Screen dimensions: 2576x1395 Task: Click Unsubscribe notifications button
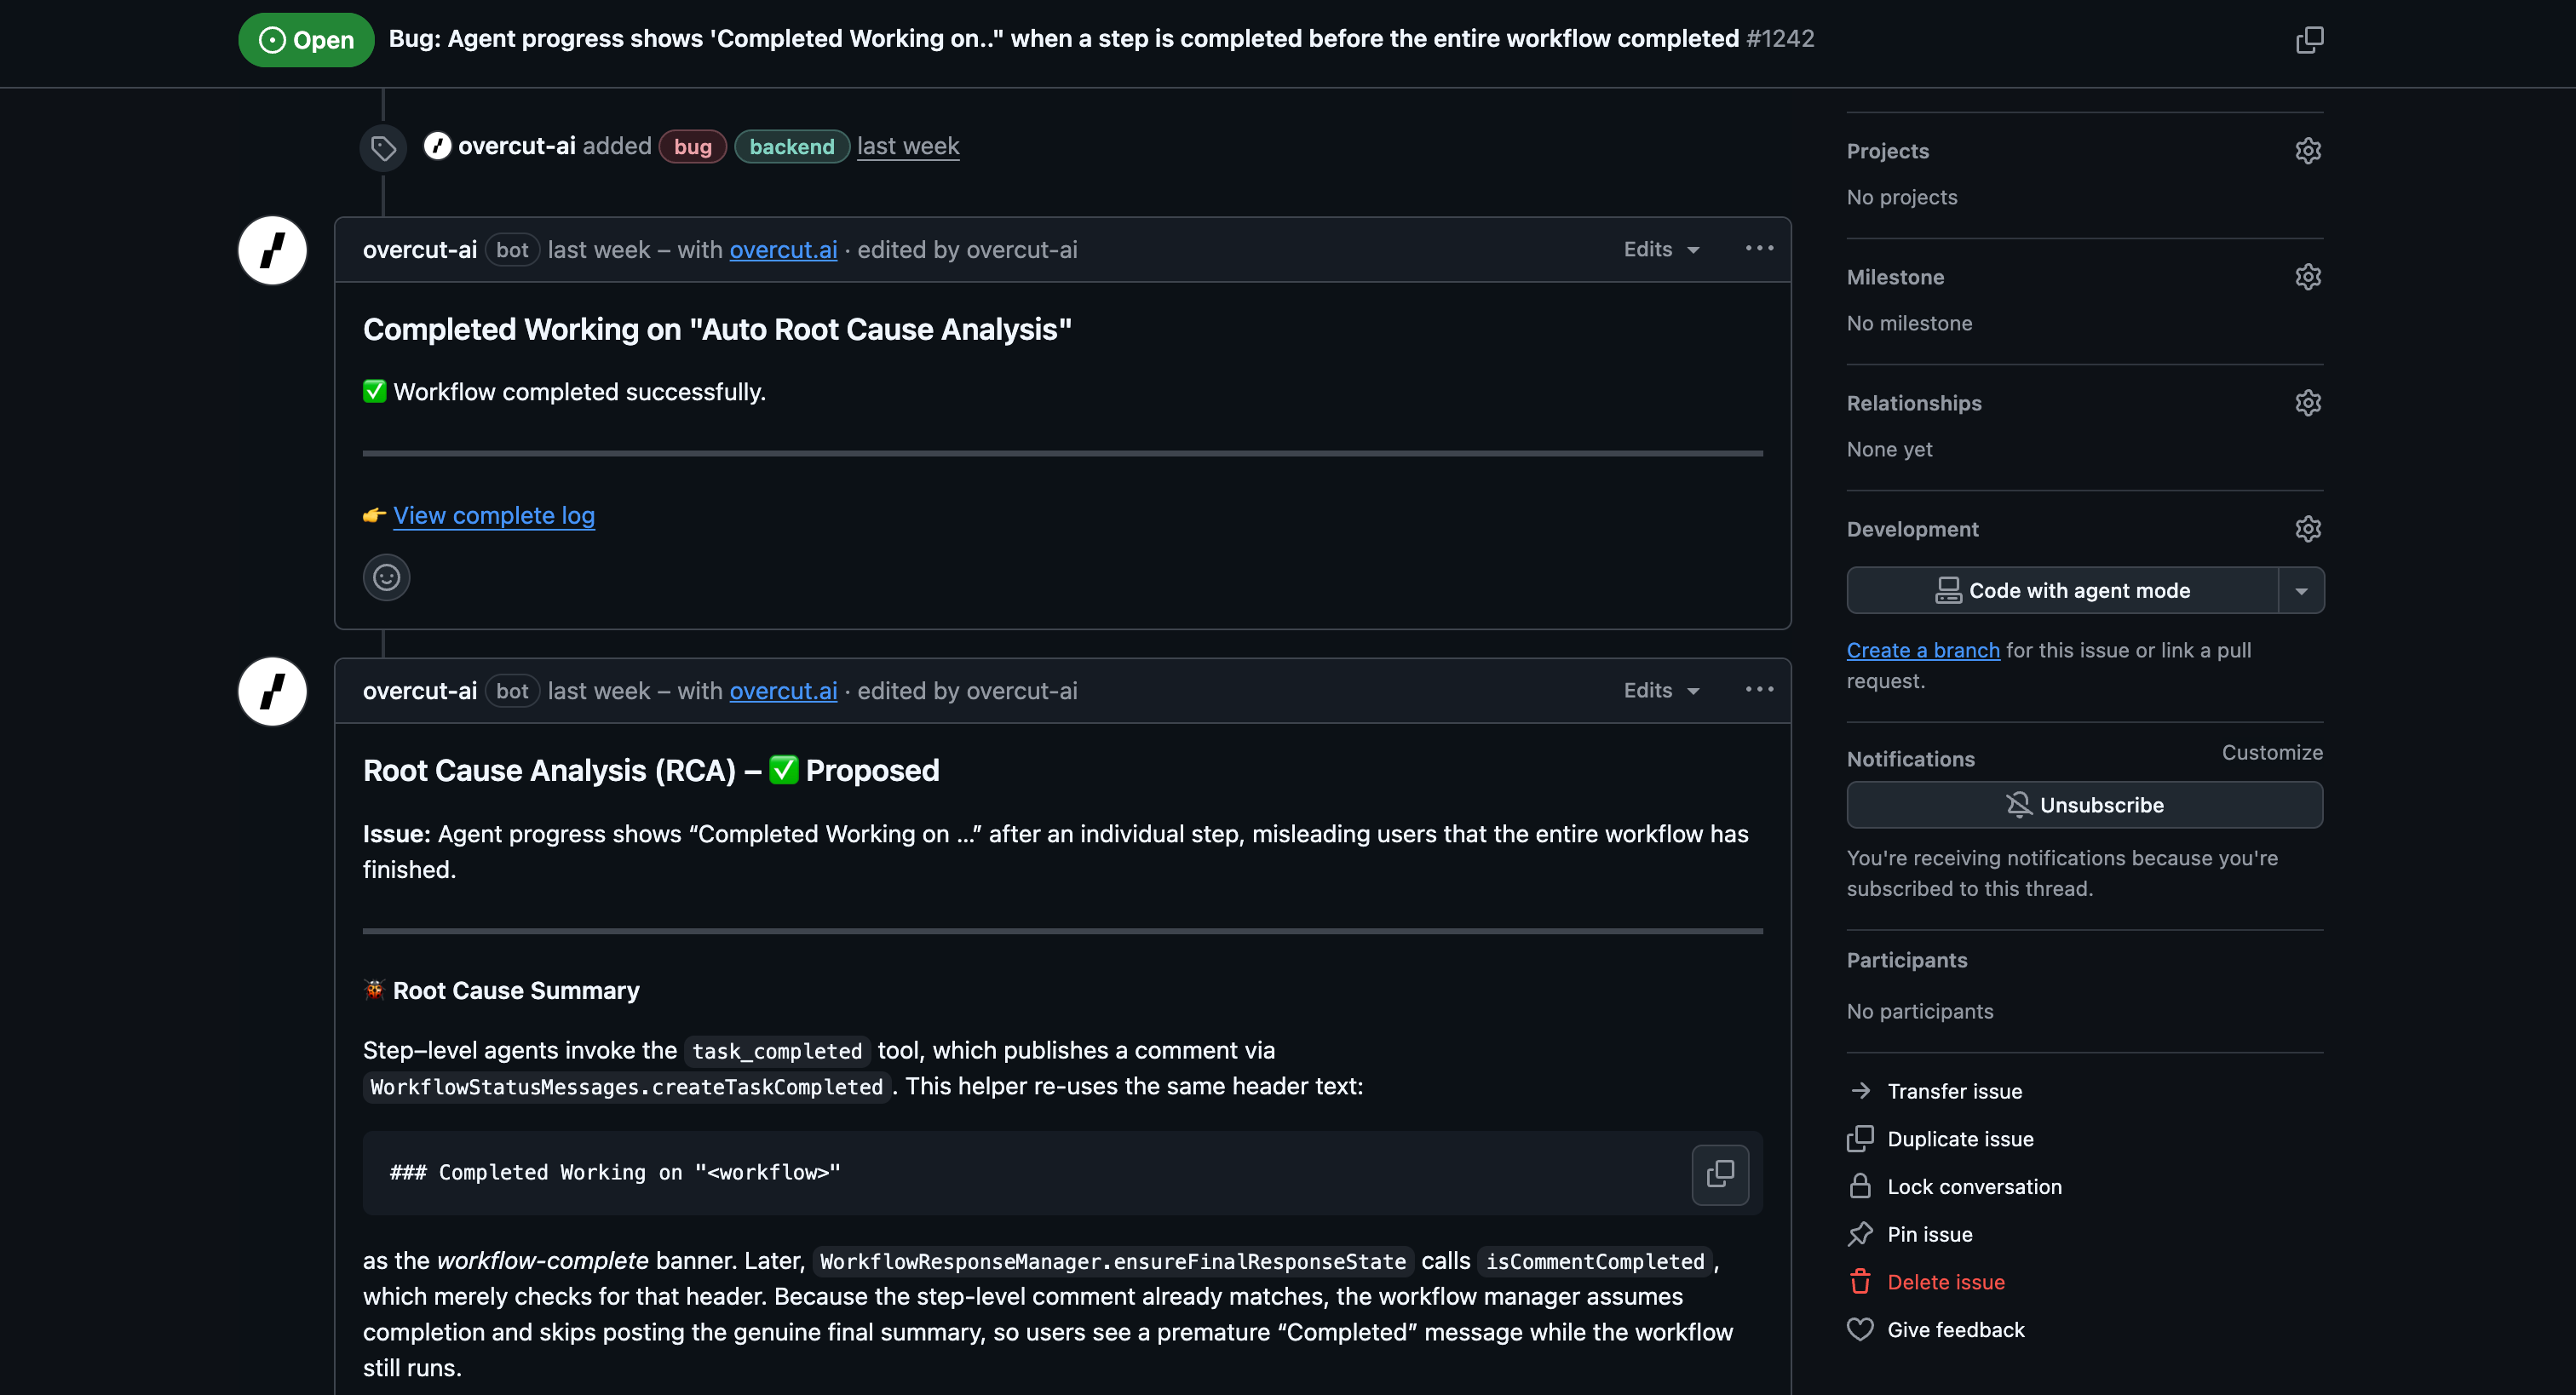pyautogui.click(x=2084, y=805)
